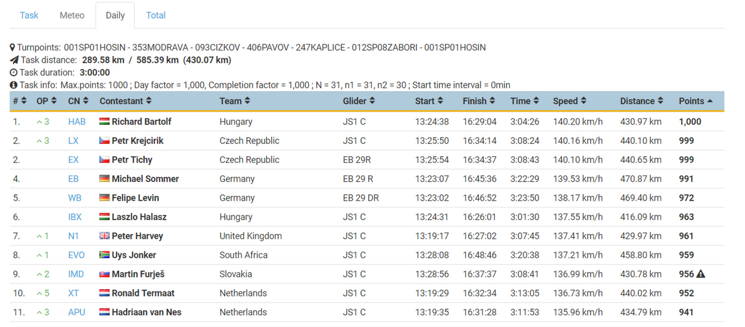Click Hungary flag next to Richard Bartolf
Image resolution: width=745 pixels, height=327 pixels.
104,122
